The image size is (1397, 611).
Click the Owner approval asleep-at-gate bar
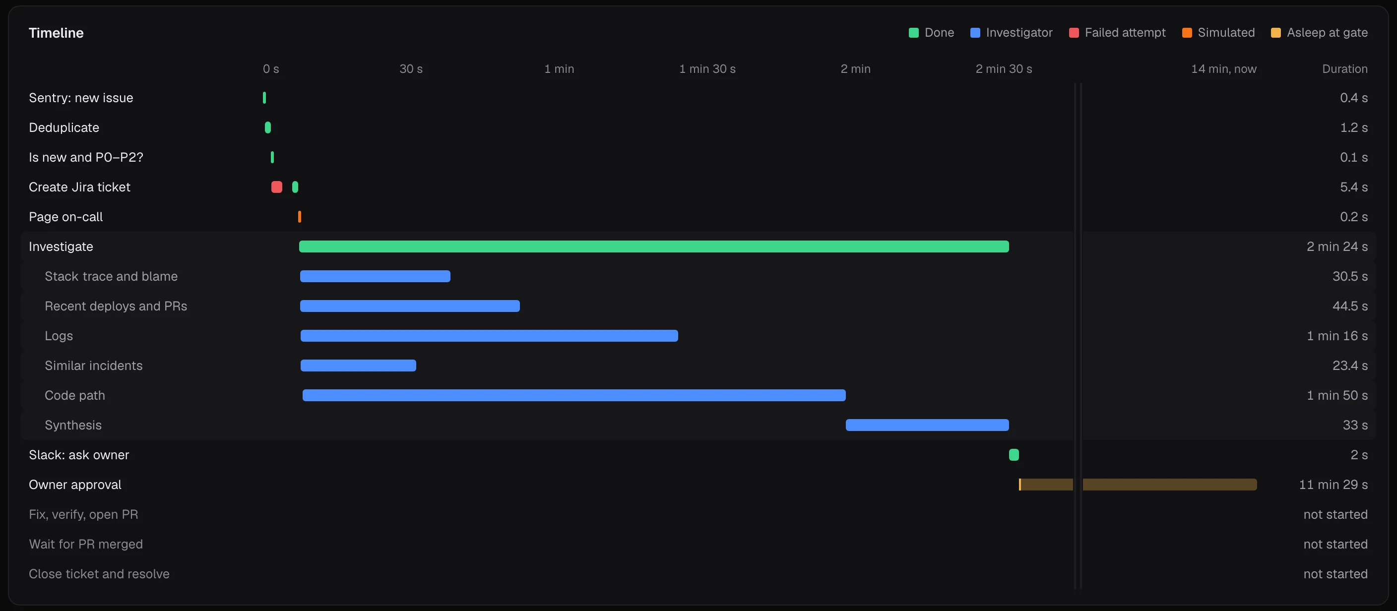[1138, 485]
